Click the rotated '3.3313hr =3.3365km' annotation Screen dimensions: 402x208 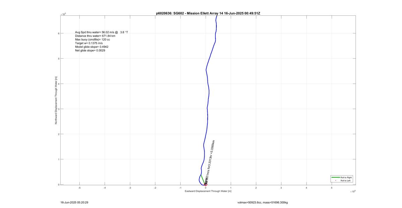click(211, 152)
